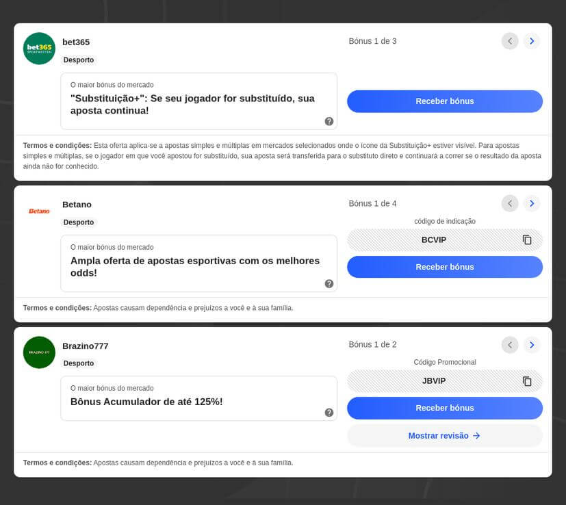Click Receber bônus for bet365
Image resolution: width=566 pixels, height=505 pixels.
[445, 101]
